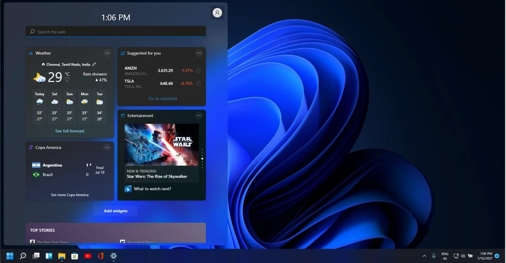The image size is (506, 263).
Task: Click What to watch next link
Action: [x=152, y=189]
